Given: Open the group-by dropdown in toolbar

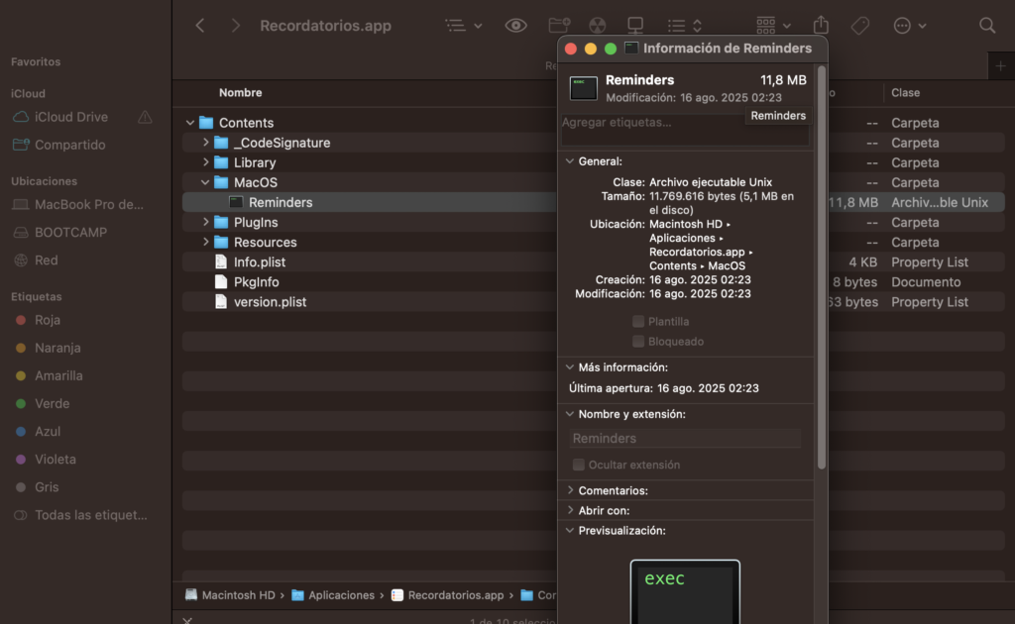Looking at the screenshot, I should coord(773,26).
